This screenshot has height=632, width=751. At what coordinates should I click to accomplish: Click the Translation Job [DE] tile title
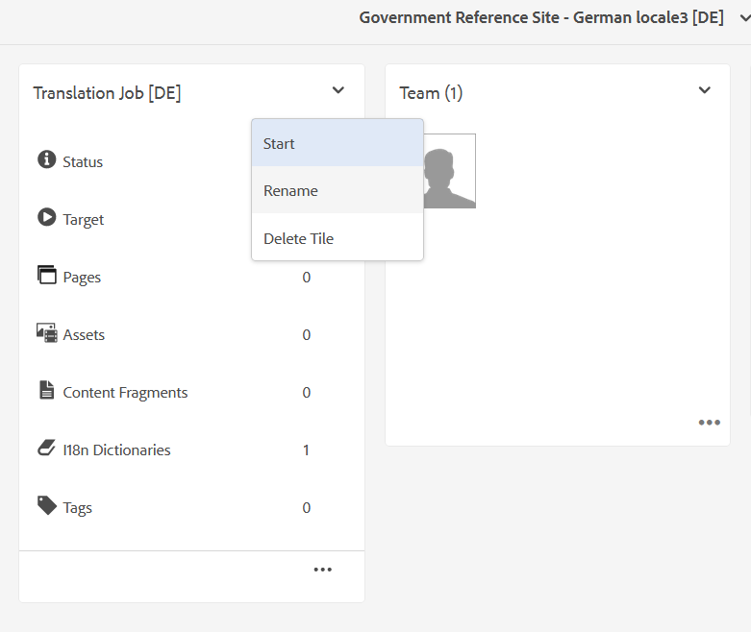pos(107,93)
